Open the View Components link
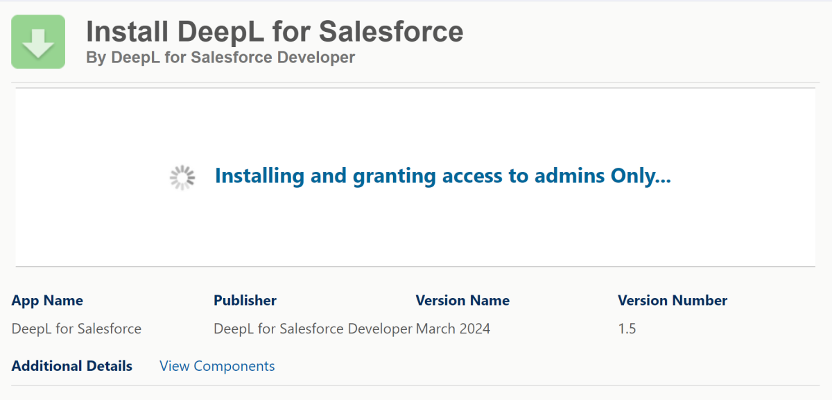The image size is (832, 400). 217,366
